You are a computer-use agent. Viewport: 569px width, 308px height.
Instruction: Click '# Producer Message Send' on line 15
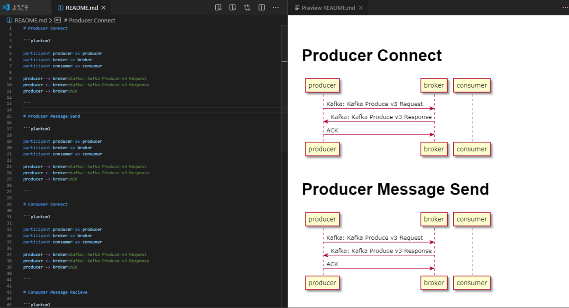click(x=52, y=116)
